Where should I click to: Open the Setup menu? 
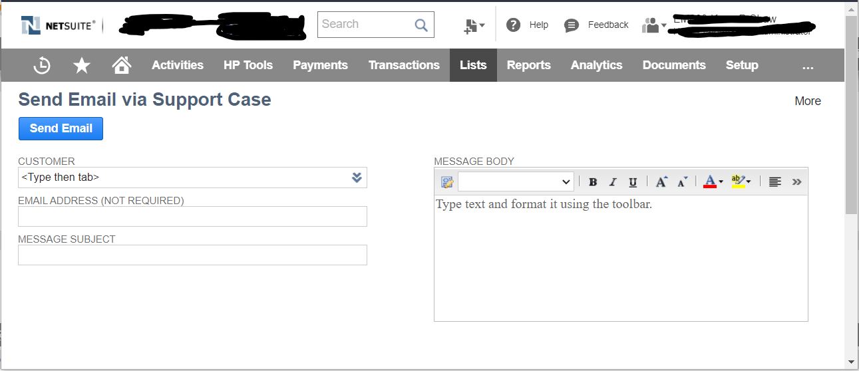click(742, 65)
